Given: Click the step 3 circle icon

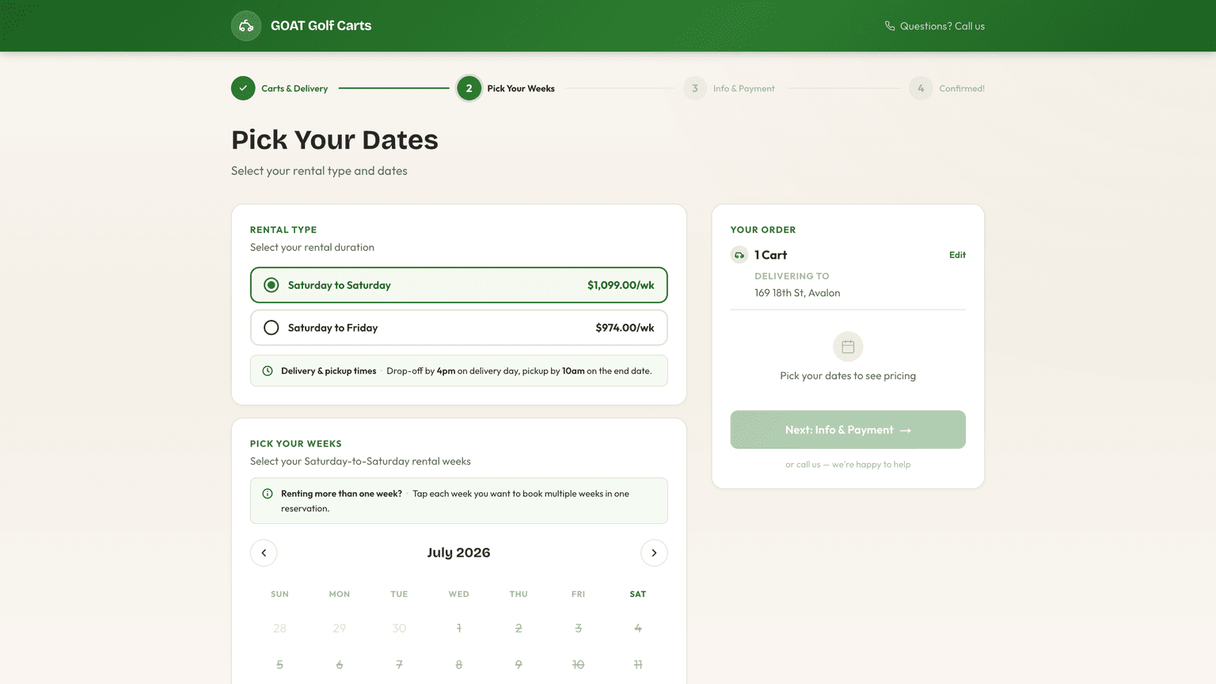Looking at the screenshot, I should pos(695,89).
